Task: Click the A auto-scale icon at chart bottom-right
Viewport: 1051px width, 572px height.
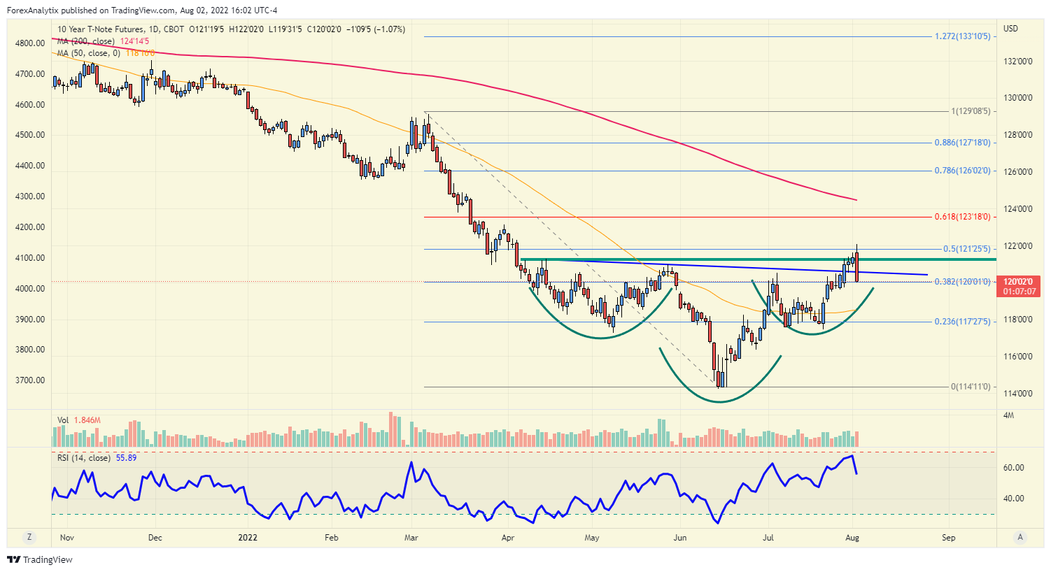Action: (1020, 537)
